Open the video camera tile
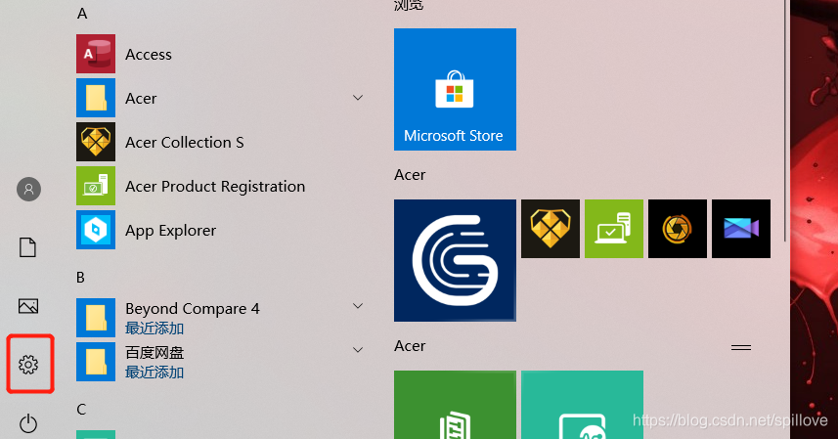Screen dimensions: 838x439 click(741, 229)
